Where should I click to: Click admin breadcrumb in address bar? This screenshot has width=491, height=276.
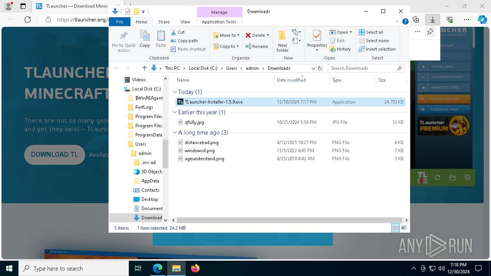252,68
